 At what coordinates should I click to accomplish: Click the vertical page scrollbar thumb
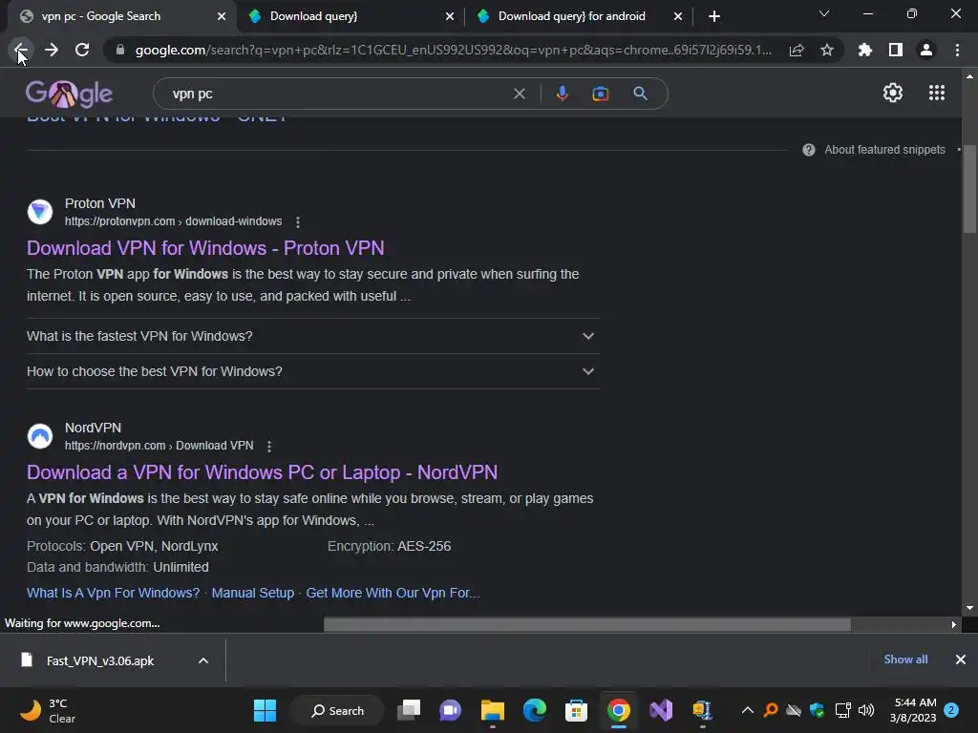click(969, 189)
